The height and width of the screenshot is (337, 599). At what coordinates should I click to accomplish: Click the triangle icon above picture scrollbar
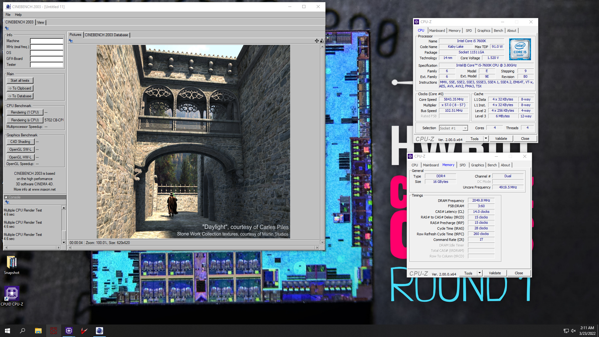point(322,41)
